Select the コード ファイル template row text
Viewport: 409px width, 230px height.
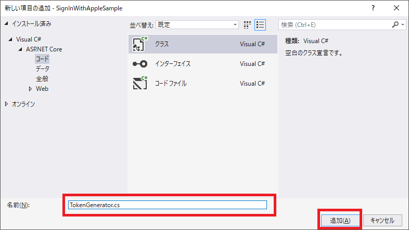coord(171,84)
